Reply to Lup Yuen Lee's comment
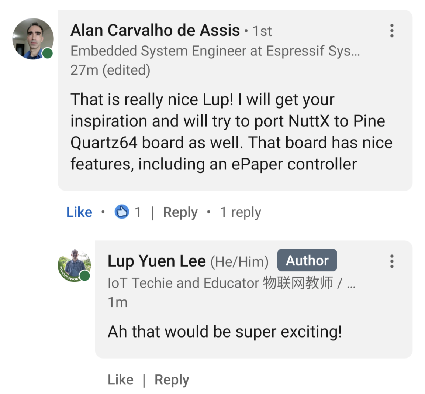This screenshot has height=394, width=425. coord(172,380)
